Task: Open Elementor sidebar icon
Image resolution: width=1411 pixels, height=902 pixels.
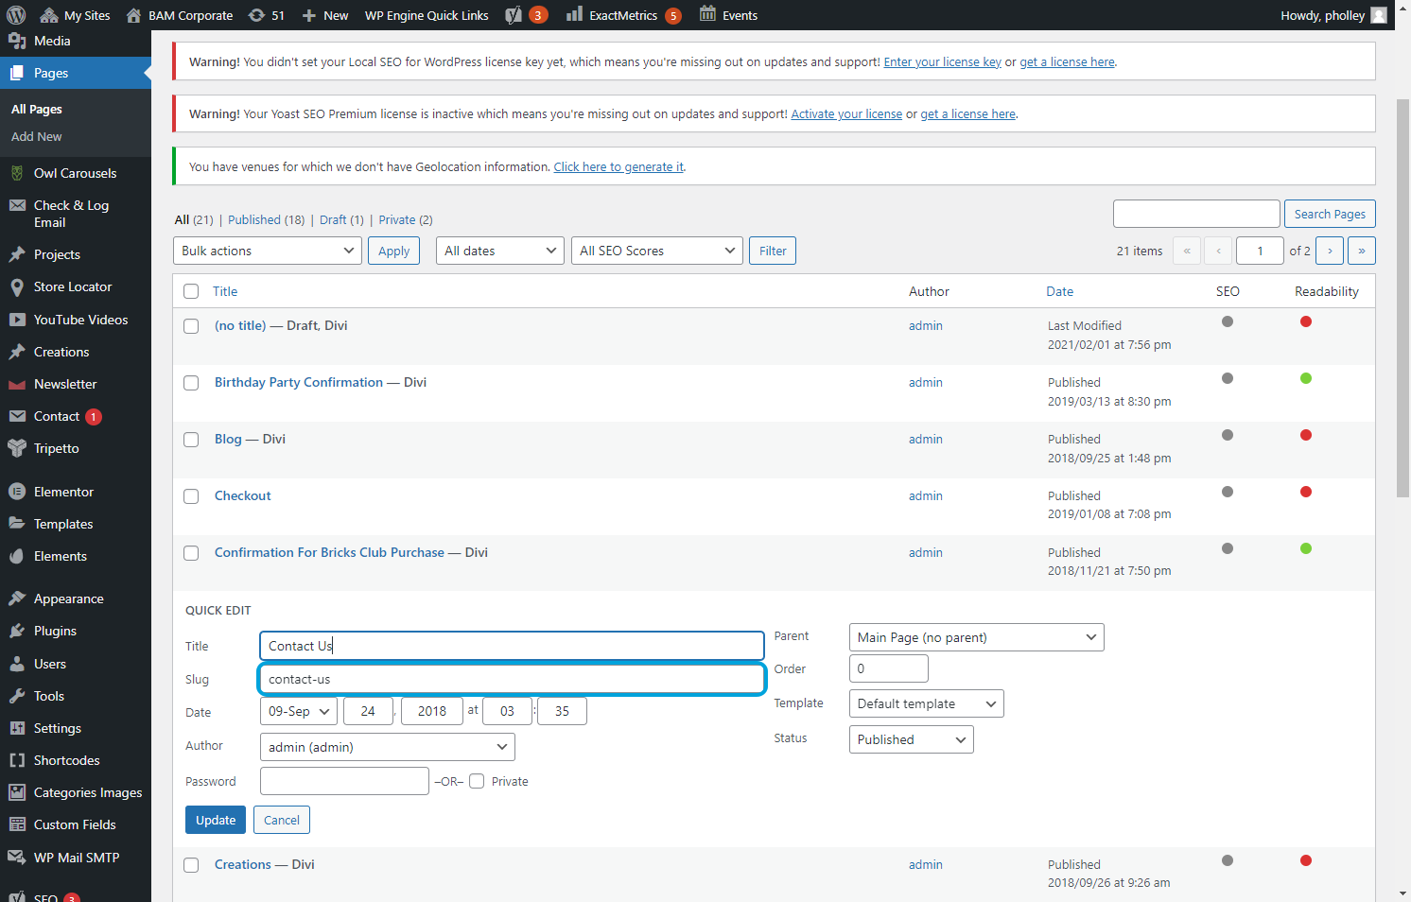Action: [x=17, y=492]
